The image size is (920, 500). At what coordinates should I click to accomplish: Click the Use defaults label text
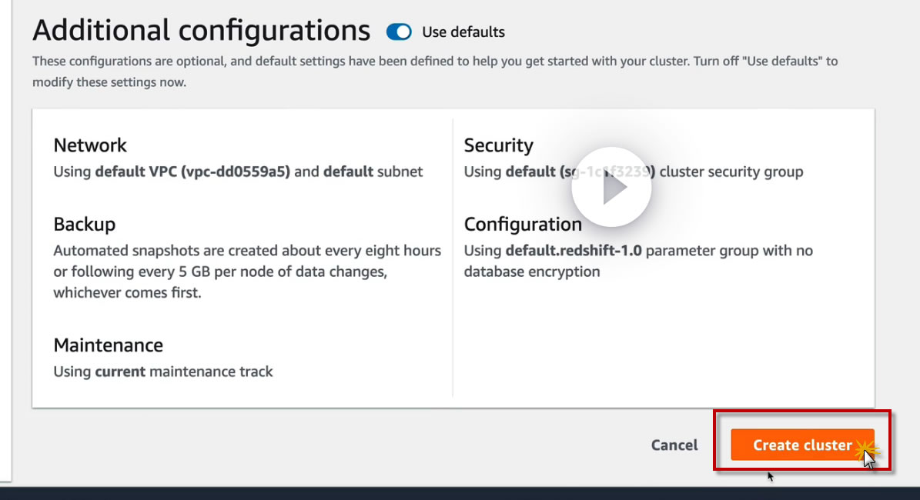pos(463,32)
